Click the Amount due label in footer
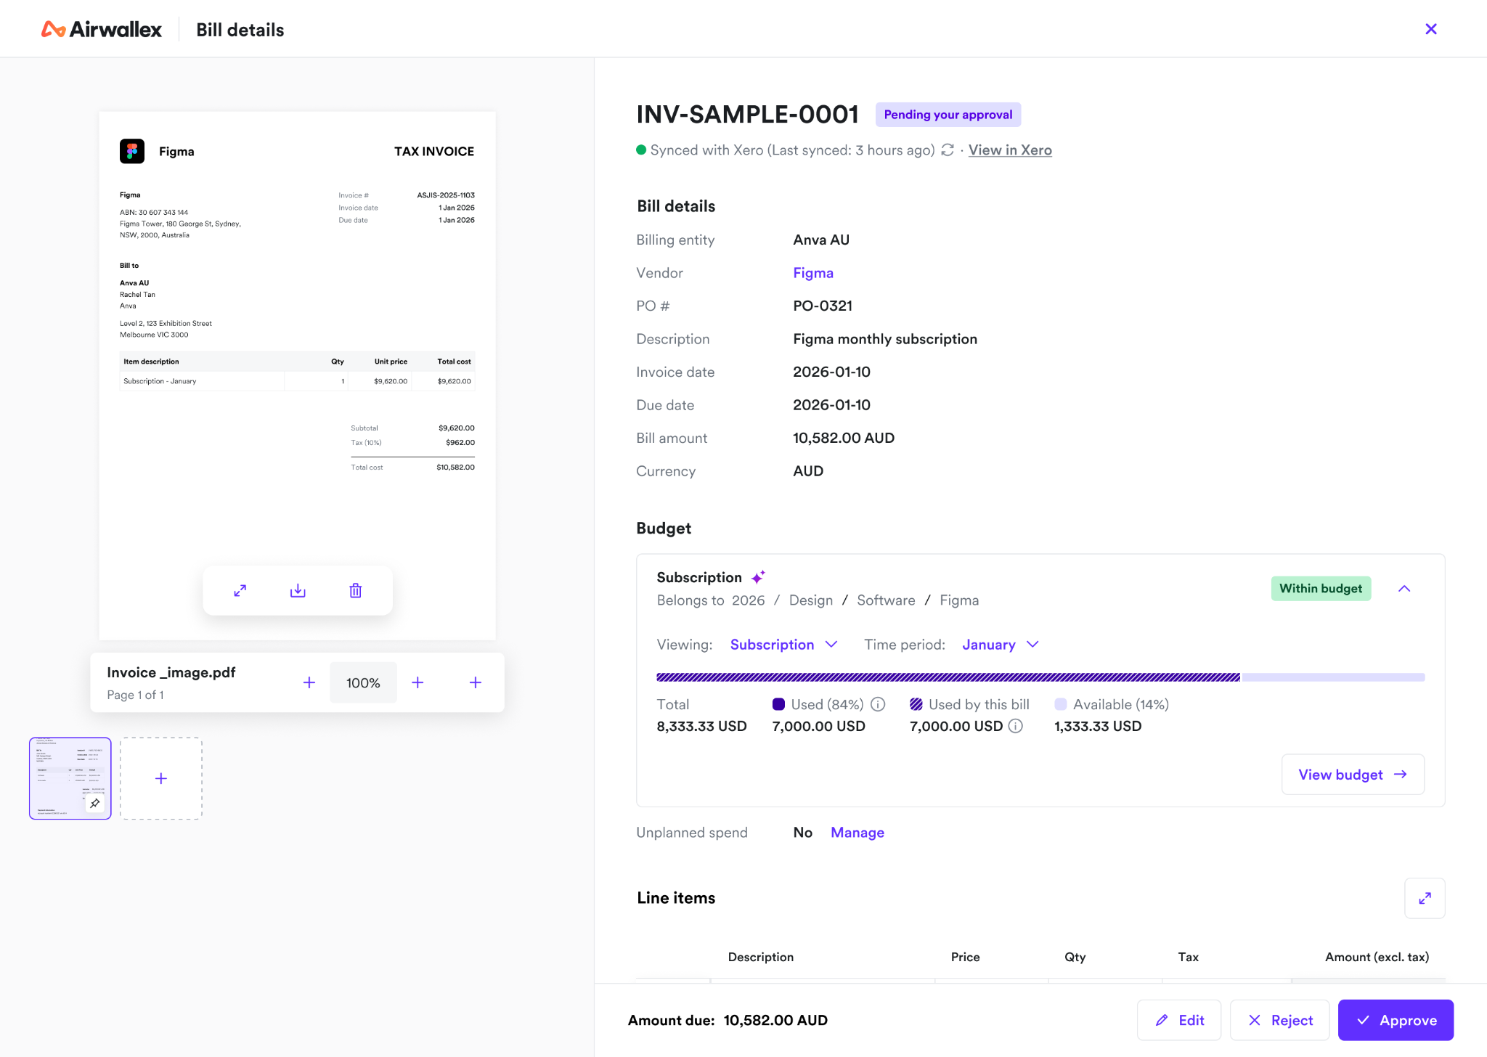Image resolution: width=1487 pixels, height=1057 pixels. coord(671,1020)
